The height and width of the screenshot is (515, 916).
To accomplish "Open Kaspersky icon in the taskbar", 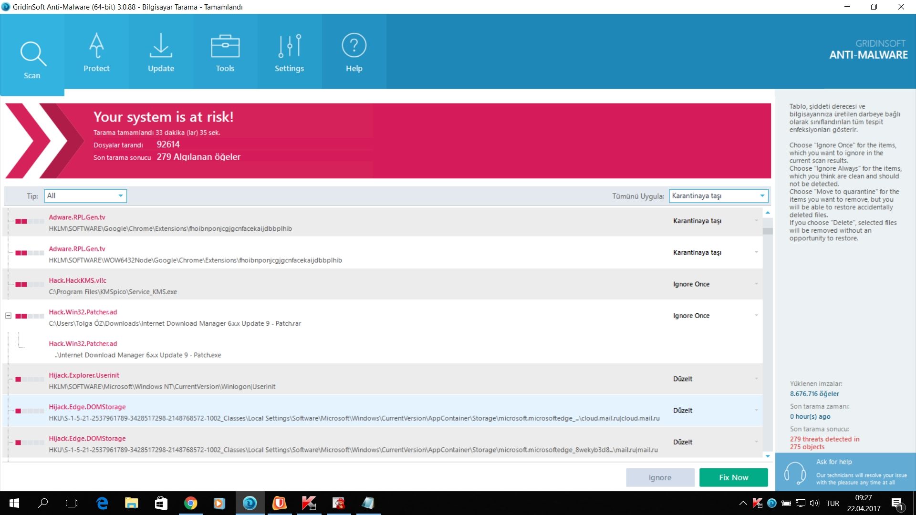I will (309, 503).
